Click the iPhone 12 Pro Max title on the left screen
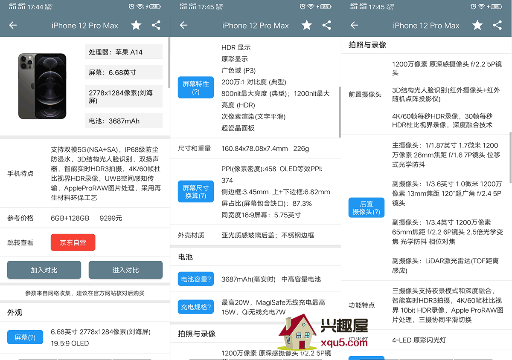512x360 pixels. (85, 26)
